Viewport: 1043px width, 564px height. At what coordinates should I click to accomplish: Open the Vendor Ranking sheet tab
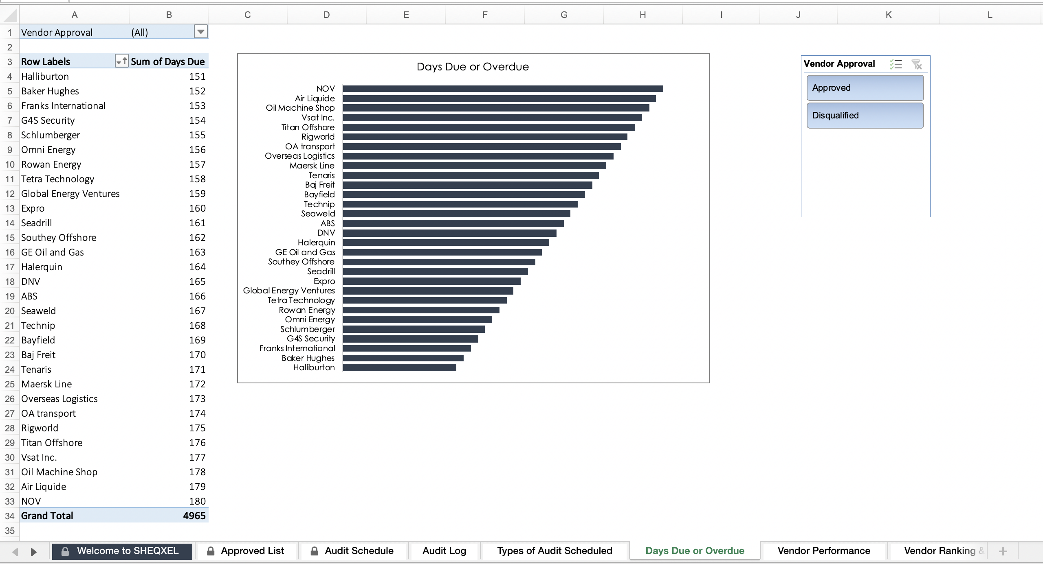(x=940, y=551)
